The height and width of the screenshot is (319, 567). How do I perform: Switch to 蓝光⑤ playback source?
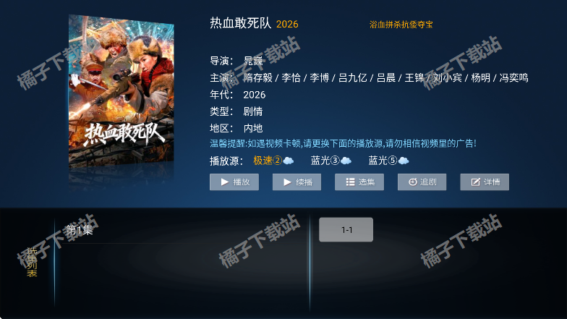(383, 161)
